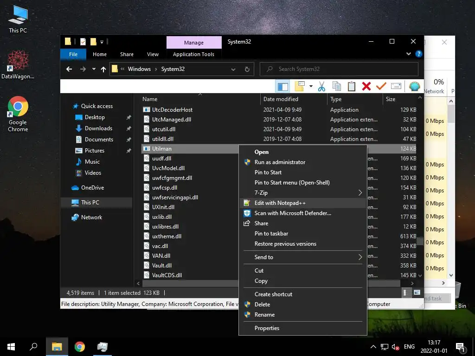Click the Copy icon in Explorer toolbar
Screen dimensions: 475x356
point(337,87)
